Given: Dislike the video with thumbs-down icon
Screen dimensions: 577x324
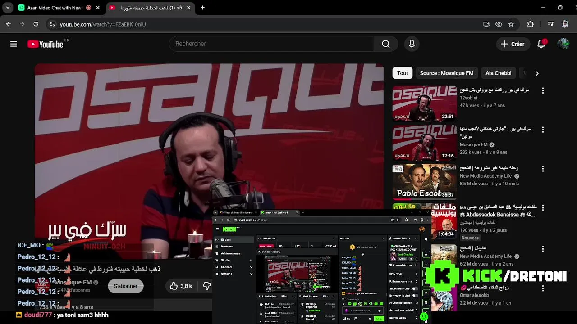Looking at the screenshot, I should [x=207, y=286].
